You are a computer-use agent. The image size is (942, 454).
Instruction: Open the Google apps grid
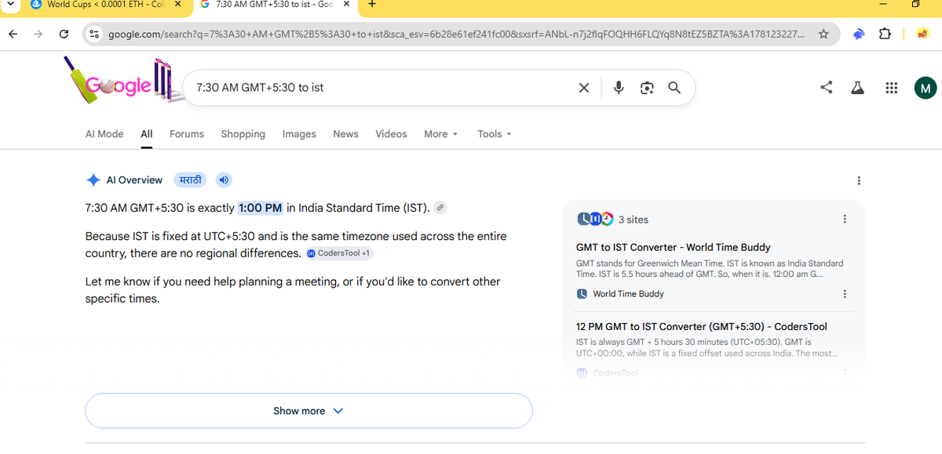tap(891, 88)
